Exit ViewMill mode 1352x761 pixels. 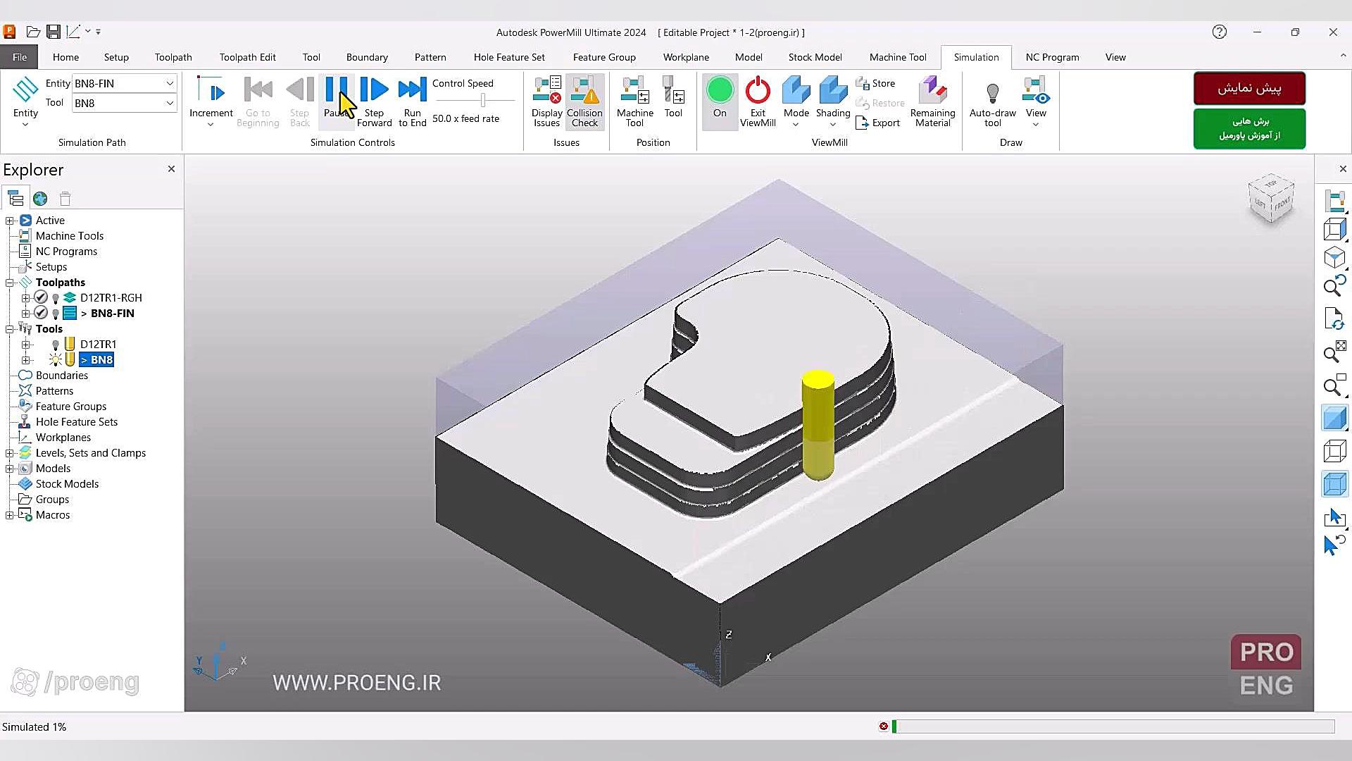point(758,101)
